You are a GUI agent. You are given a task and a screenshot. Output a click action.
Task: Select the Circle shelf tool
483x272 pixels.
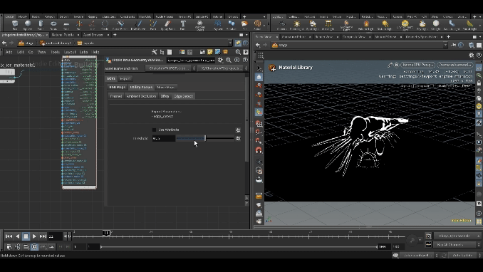point(105,25)
